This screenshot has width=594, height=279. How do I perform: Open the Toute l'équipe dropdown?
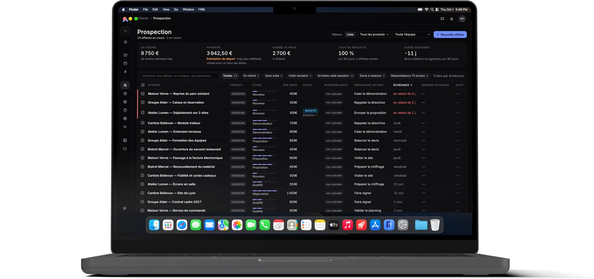(412, 34)
